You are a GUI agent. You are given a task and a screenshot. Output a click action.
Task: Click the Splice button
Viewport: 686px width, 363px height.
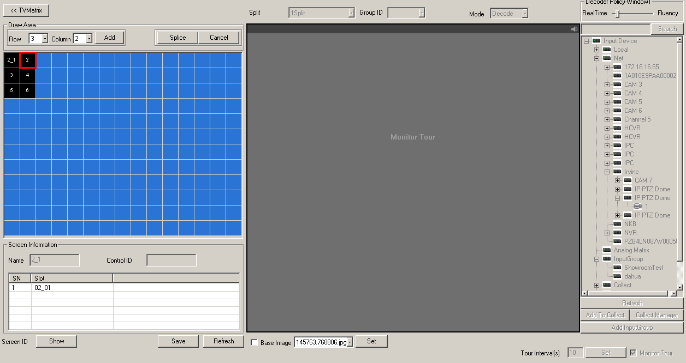point(178,38)
